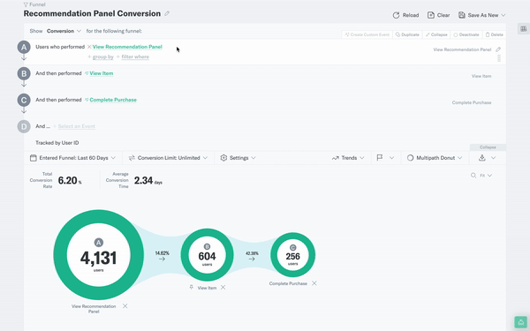The width and height of the screenshot is (530, 331).
Task: Click the Collapse step toolbar button
Action: coord(436,34)
